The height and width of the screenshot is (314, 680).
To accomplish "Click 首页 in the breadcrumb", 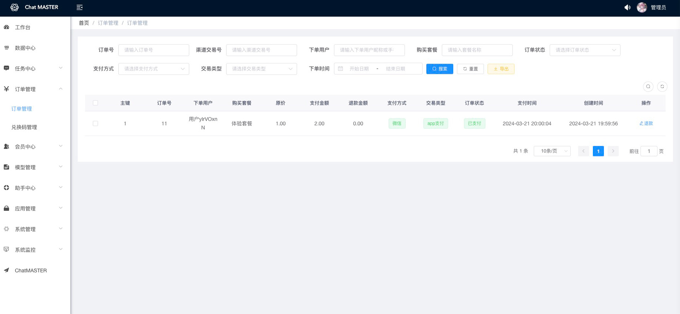I will click(84, 23).
